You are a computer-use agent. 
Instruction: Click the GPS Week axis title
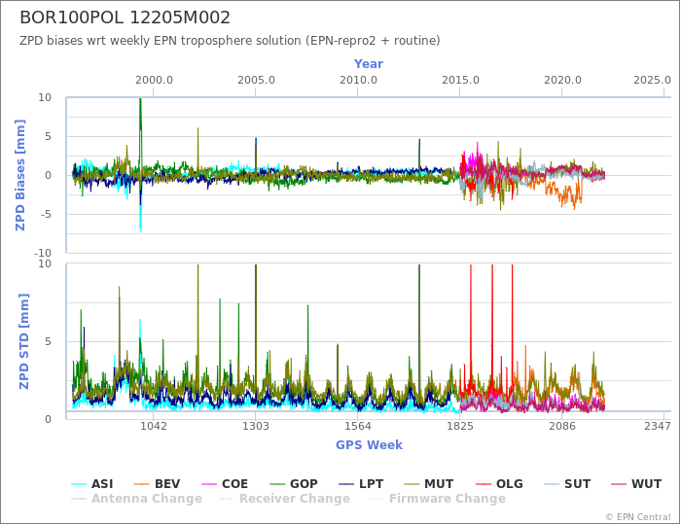369,444
